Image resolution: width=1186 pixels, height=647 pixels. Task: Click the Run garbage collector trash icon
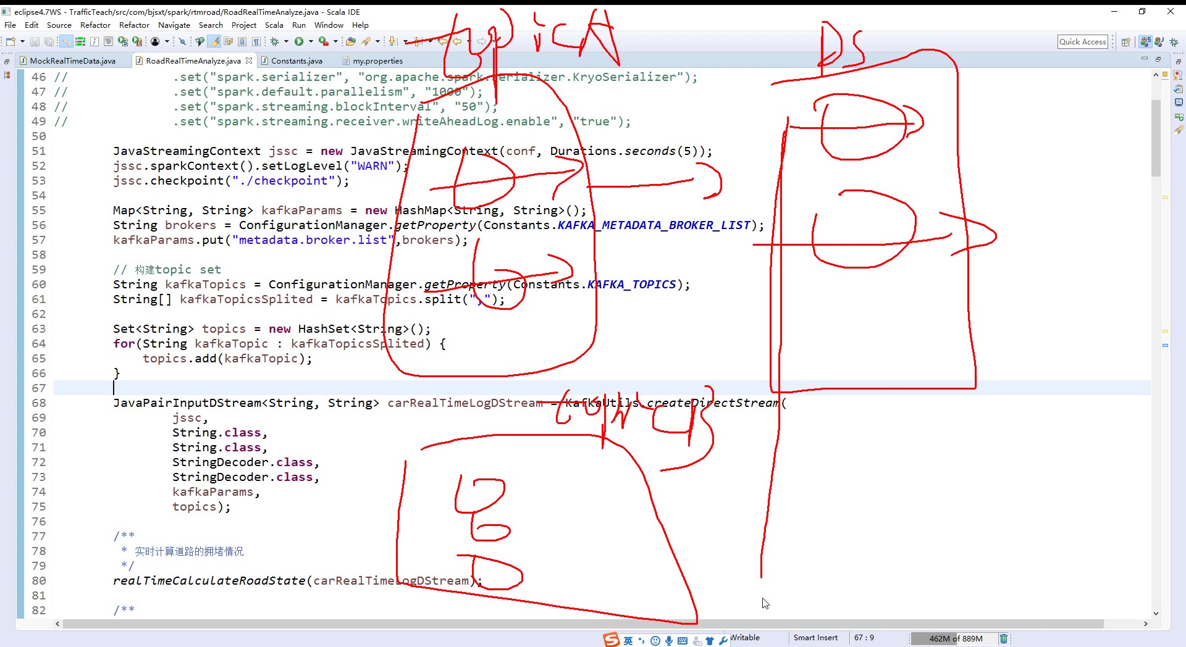[1004, 638]
